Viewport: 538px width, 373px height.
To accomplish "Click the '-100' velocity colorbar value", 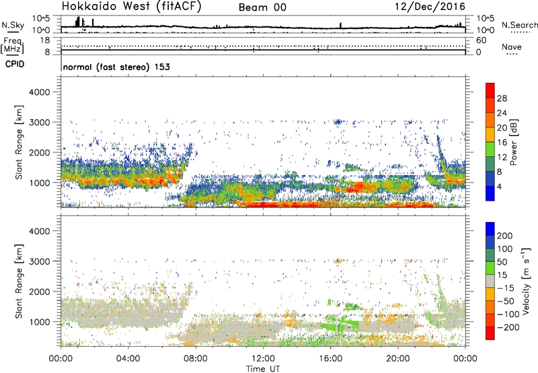I will [508, 314].
